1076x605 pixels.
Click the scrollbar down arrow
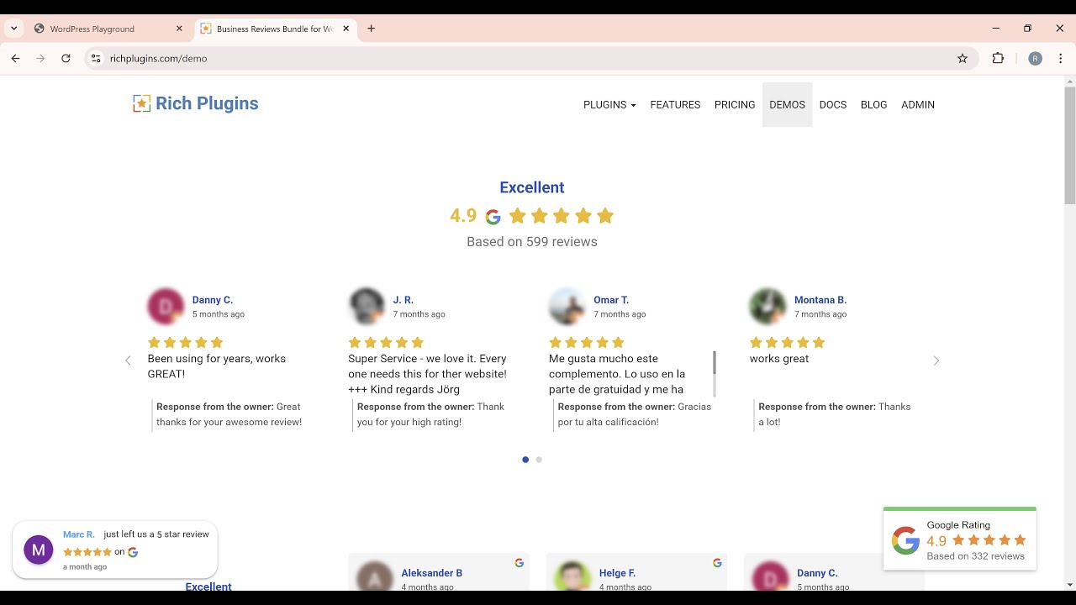[1070, 585]
